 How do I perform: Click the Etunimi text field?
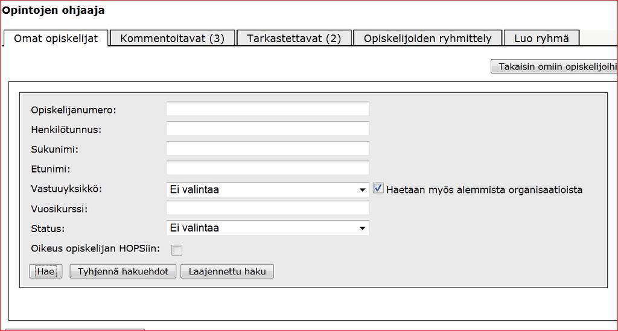tap(267, 168)
